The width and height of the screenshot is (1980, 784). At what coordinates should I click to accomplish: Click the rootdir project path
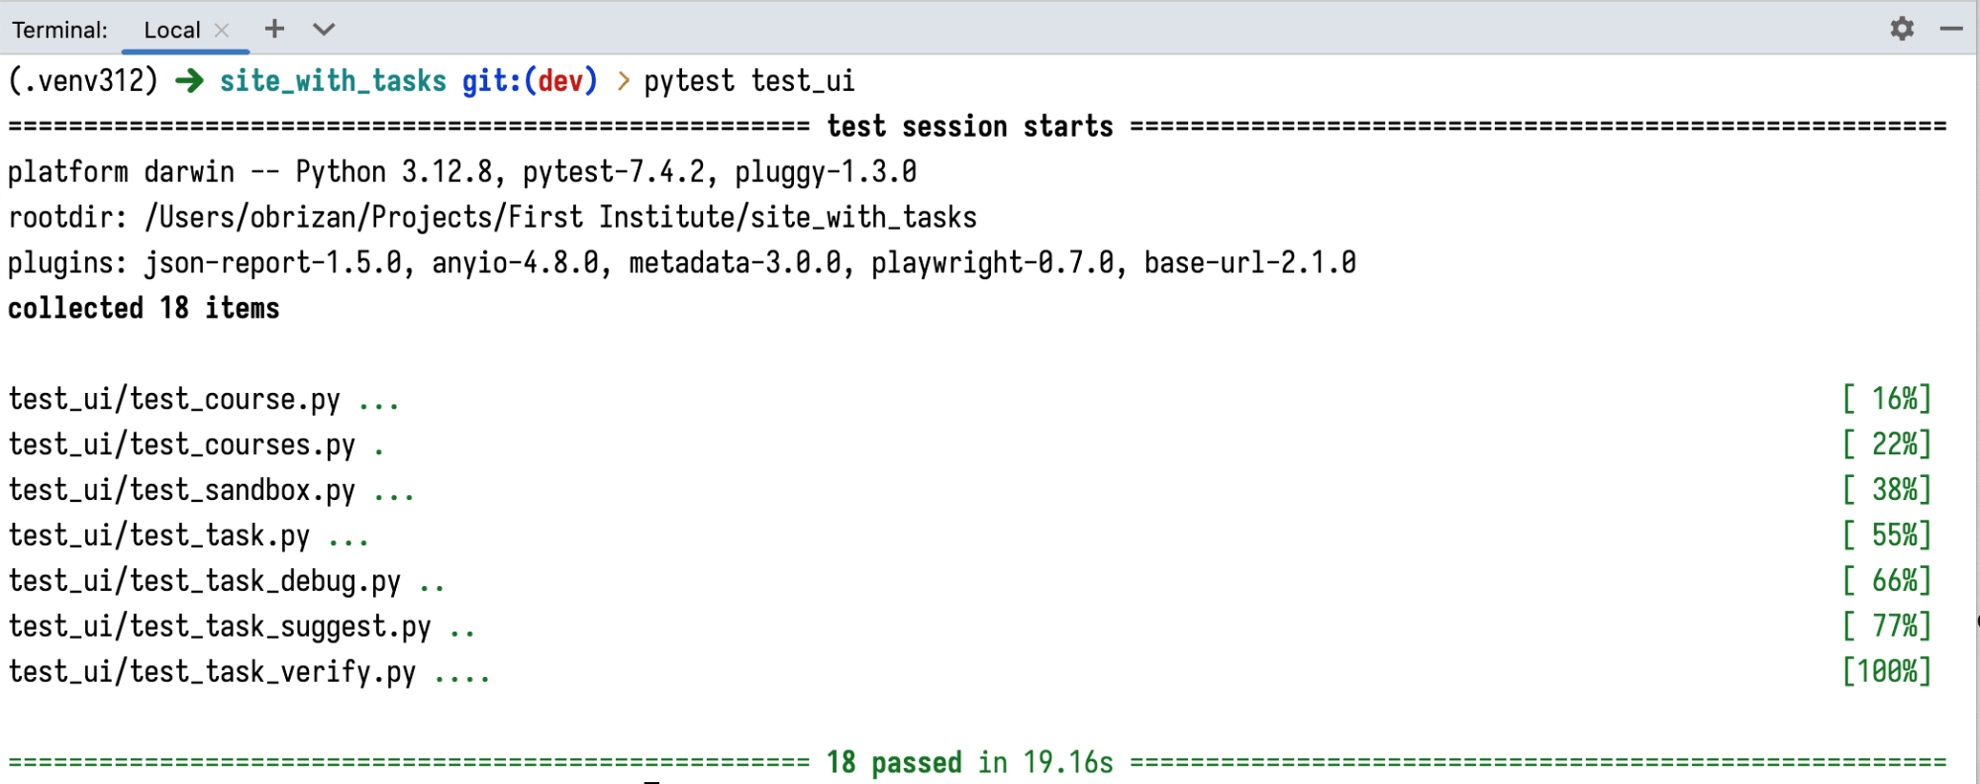click(x=560, y=217)
